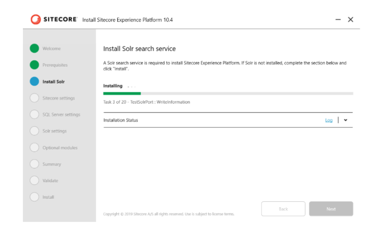Close the Sitecore installer window
This screenshot has width=385, height=235.
click(350, 19)
